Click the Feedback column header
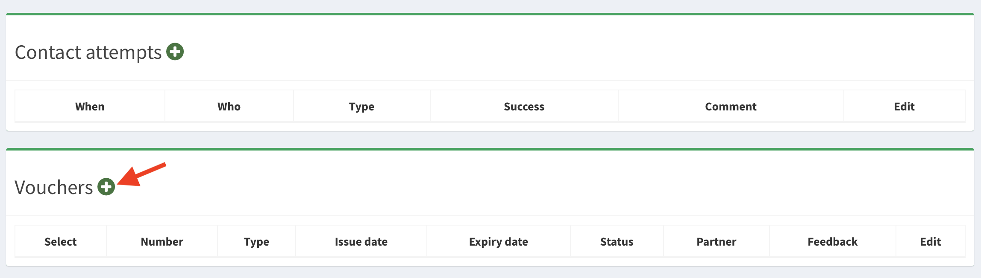The height and width of the screenshot is (278, 981). click(832, 242)
